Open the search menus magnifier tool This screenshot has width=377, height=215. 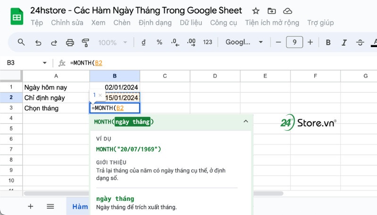(x=21, y=42)
